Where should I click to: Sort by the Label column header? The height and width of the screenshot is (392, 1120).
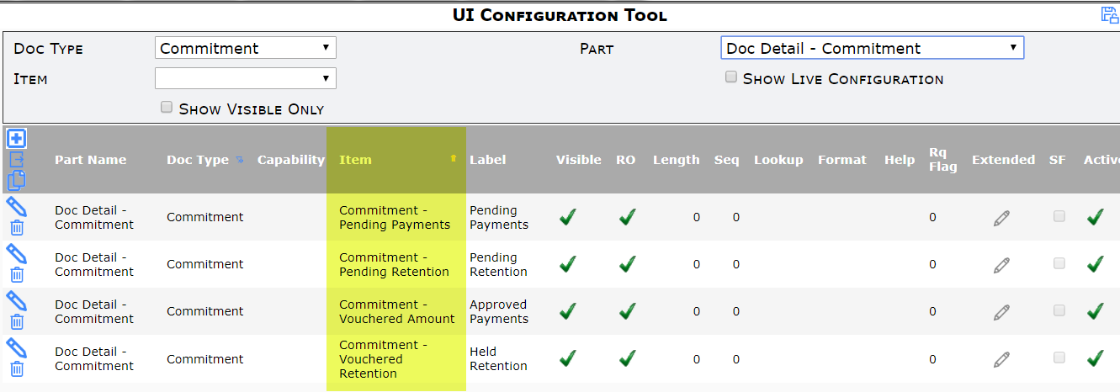point(488,160)
